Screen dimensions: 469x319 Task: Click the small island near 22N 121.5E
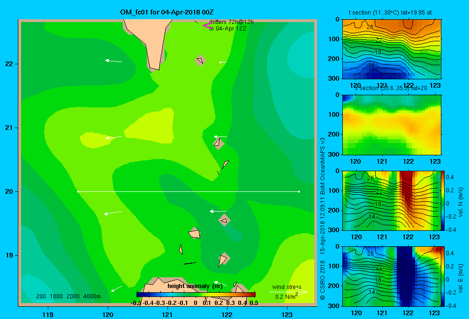tap(200, 61)
